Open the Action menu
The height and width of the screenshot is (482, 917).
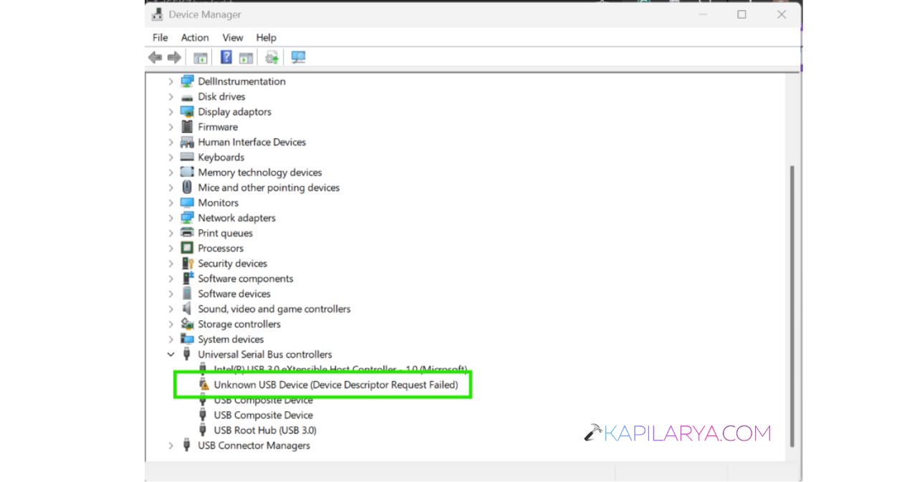pos(195,37)
